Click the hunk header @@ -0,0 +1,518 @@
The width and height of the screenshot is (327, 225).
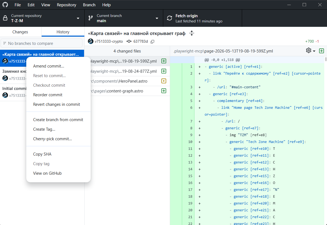[222, 60]
